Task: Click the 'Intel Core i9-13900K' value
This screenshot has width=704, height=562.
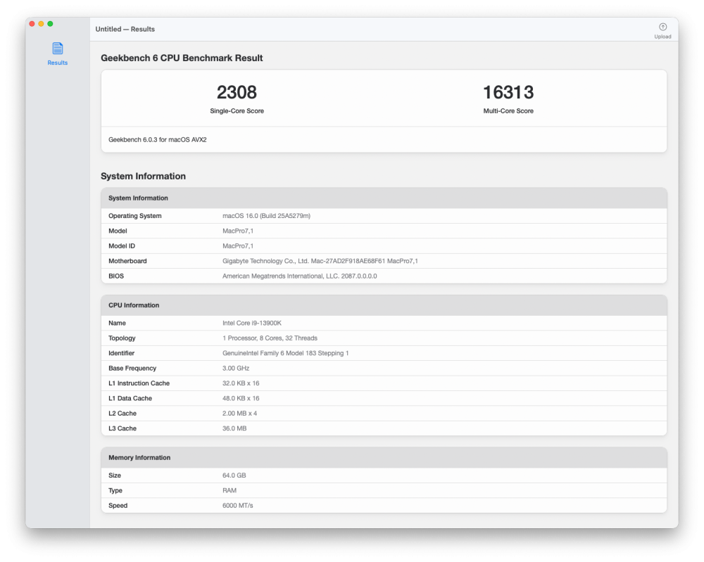Action: coord(252,323)
